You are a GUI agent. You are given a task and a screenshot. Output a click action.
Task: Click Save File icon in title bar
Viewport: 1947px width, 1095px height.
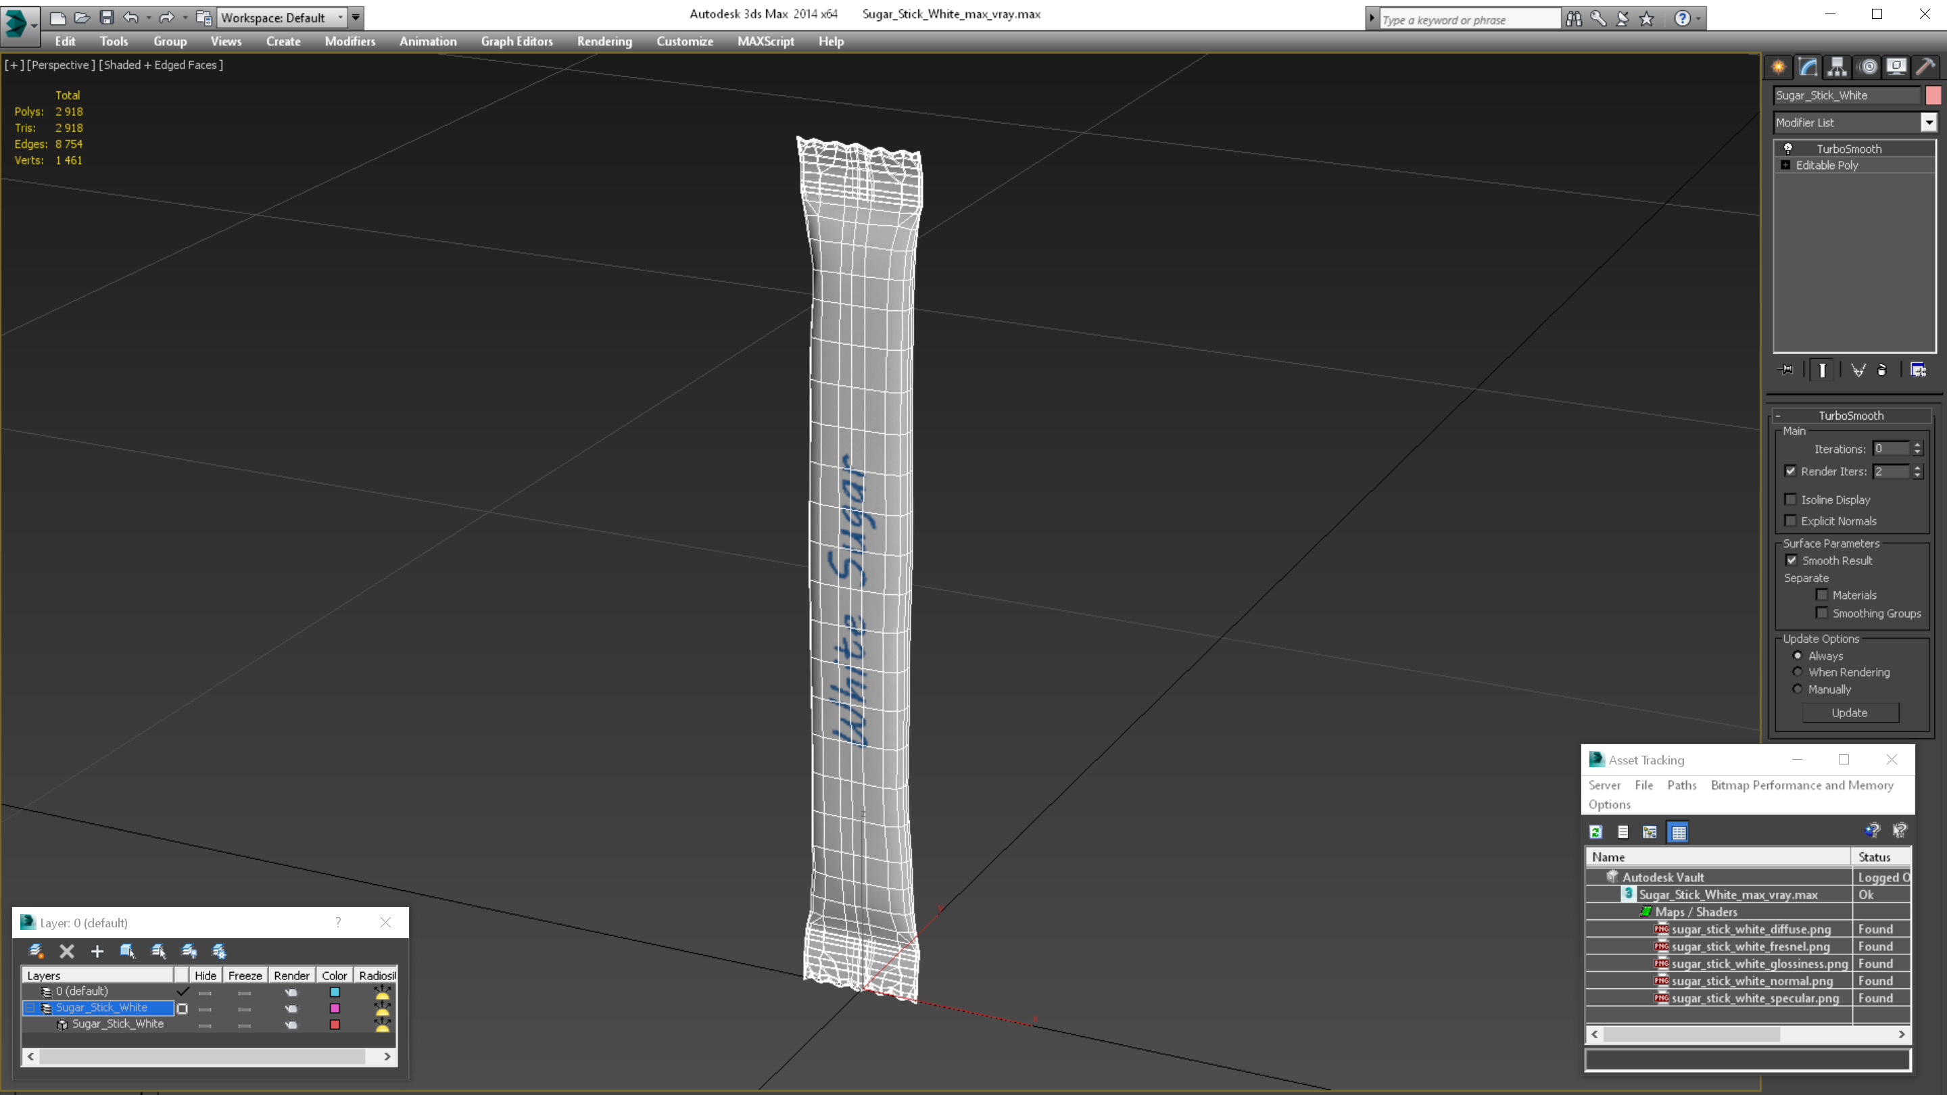pos(107,18)
